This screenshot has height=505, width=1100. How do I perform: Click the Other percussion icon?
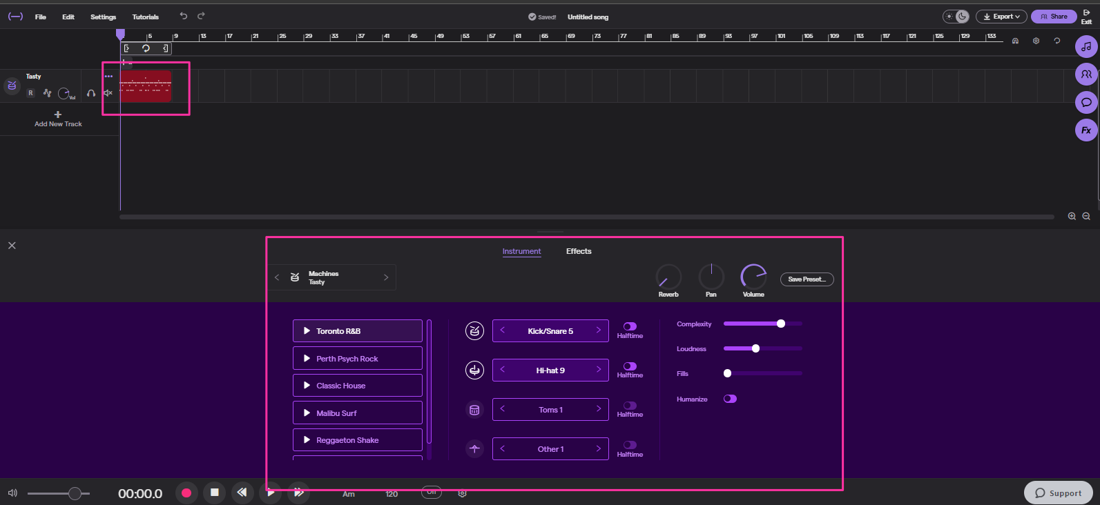pyautogui.click(x=474, y=449)
